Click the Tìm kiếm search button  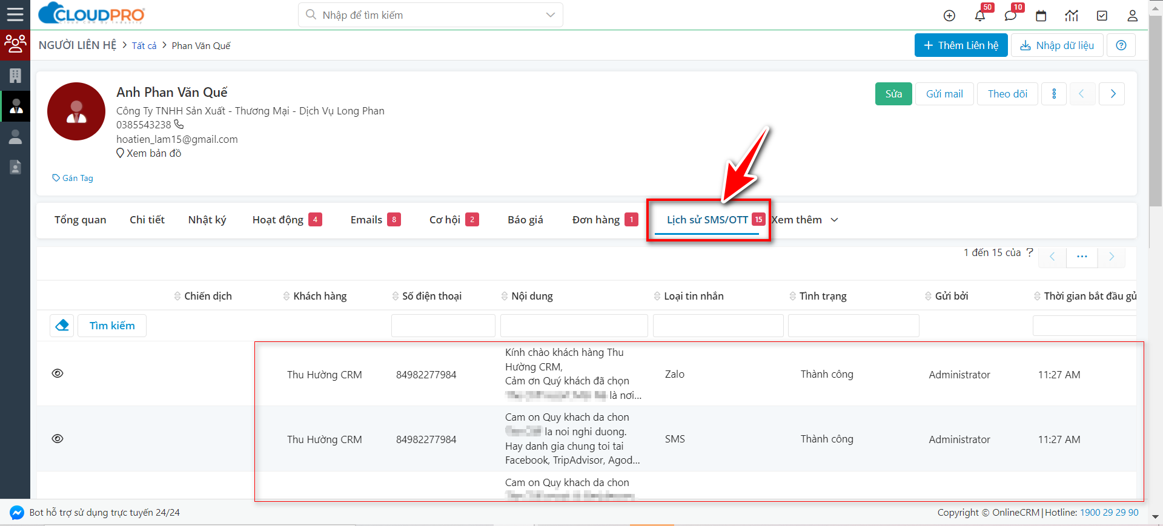click(x=112, y=326)
